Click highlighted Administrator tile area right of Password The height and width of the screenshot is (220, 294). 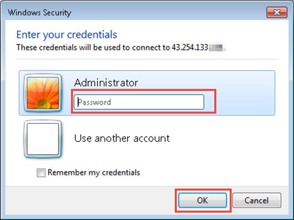pyautogui.click(x=245, y=102)
